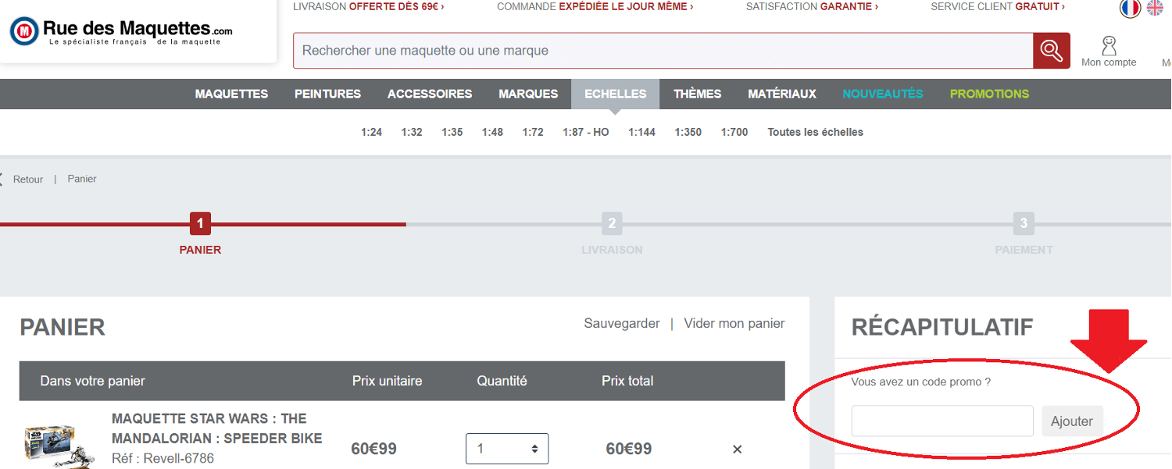Open the Peintures menu
Viewport: 1172px width, 469px height.
(327, 94)
